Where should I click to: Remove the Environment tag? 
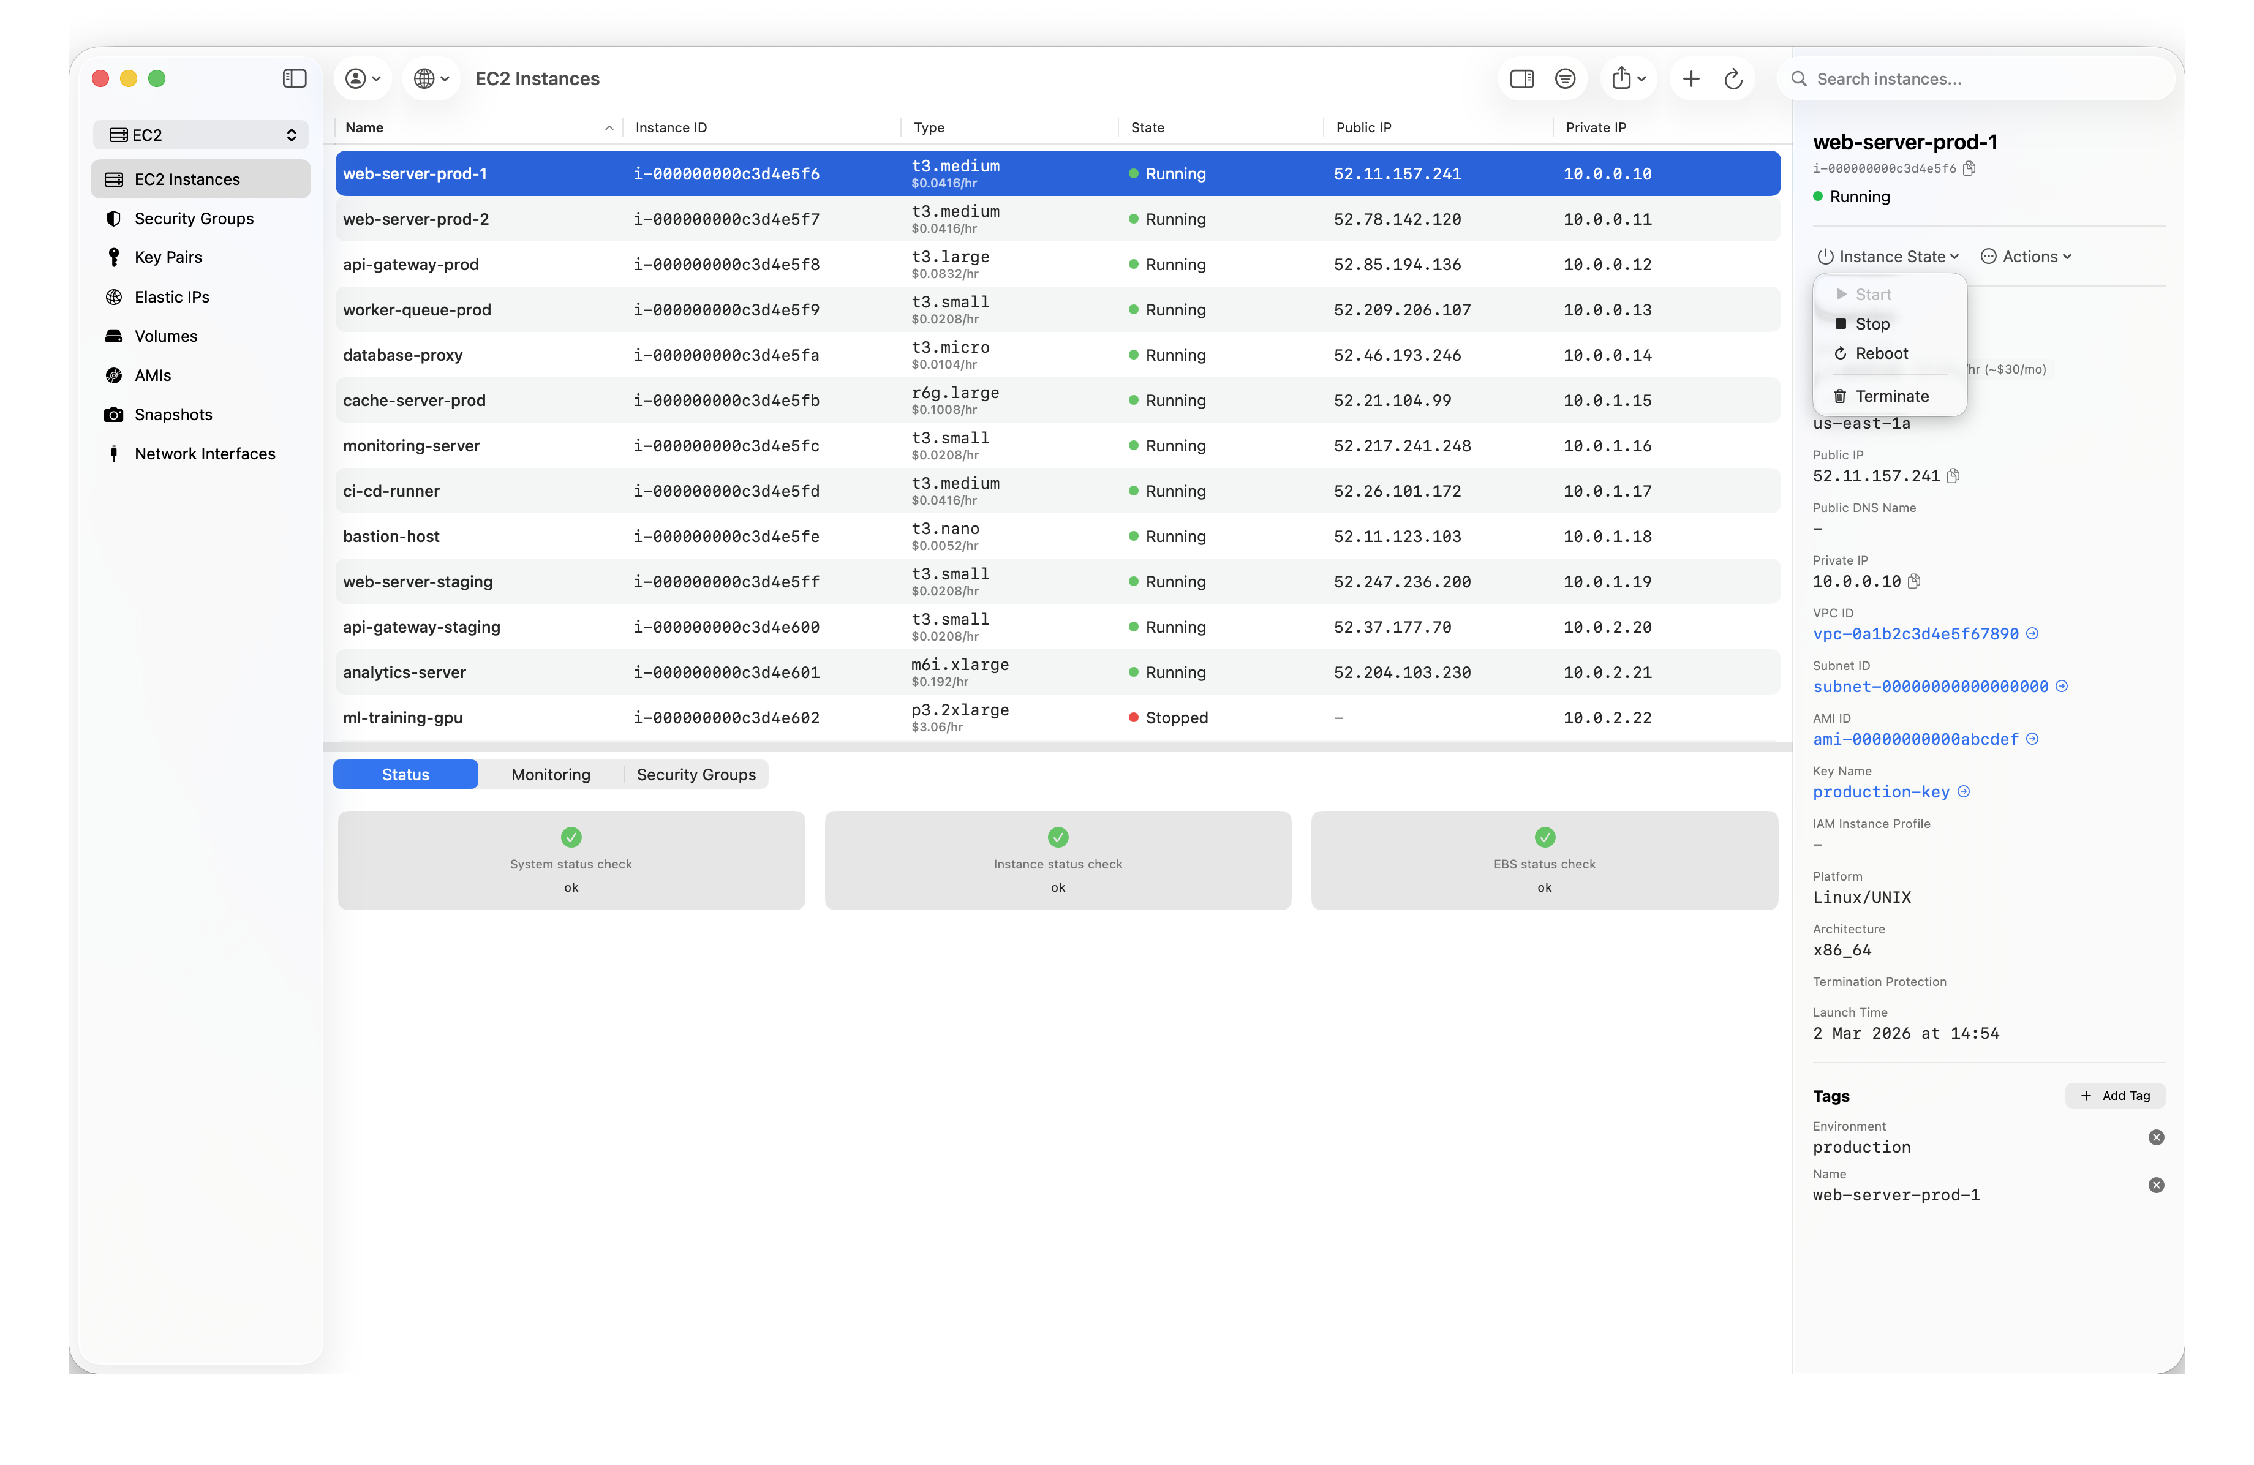[x=2157, y=1137]
